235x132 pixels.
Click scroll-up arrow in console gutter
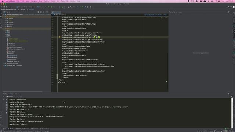7,99
